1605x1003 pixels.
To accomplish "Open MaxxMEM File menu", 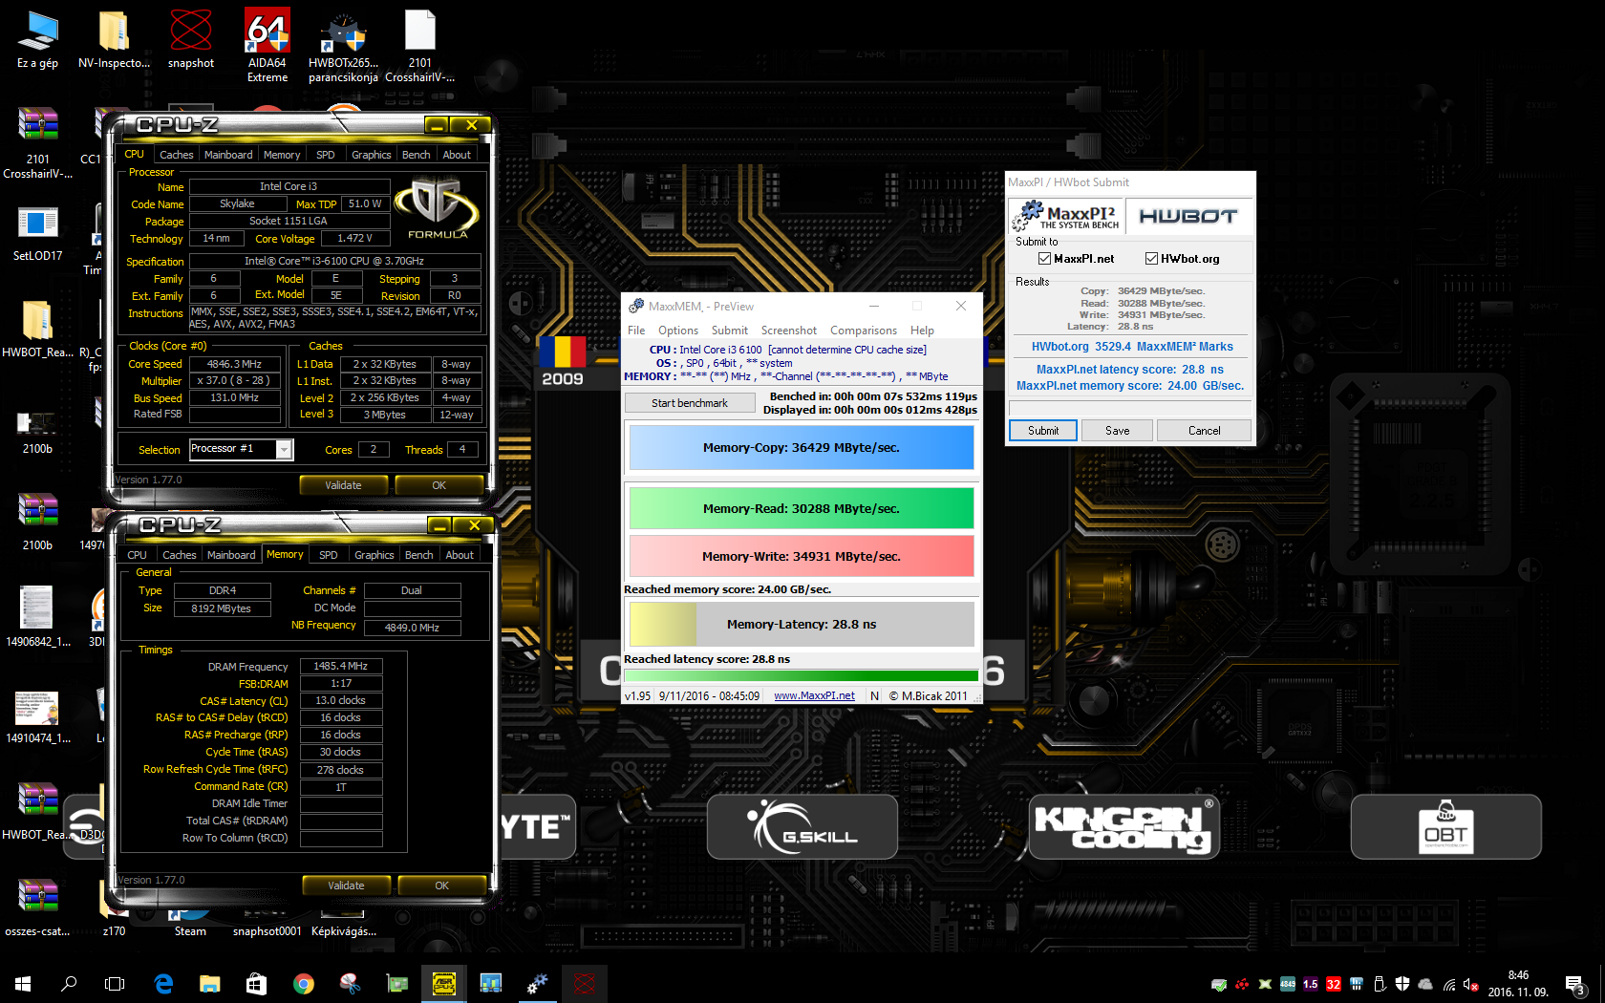I will (x=636, y=331).
